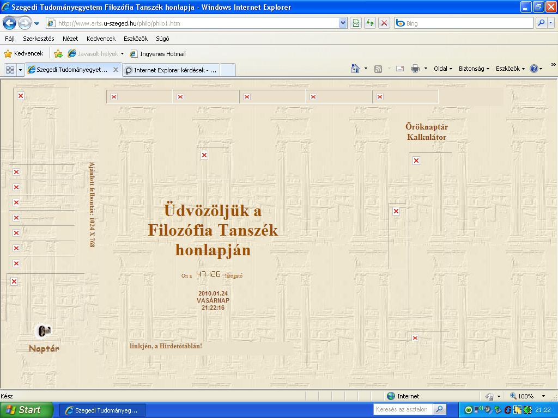The width and height of the screenshot is (558, 418).
Task: Click the red C tray icon
Action: pos(507,410)
